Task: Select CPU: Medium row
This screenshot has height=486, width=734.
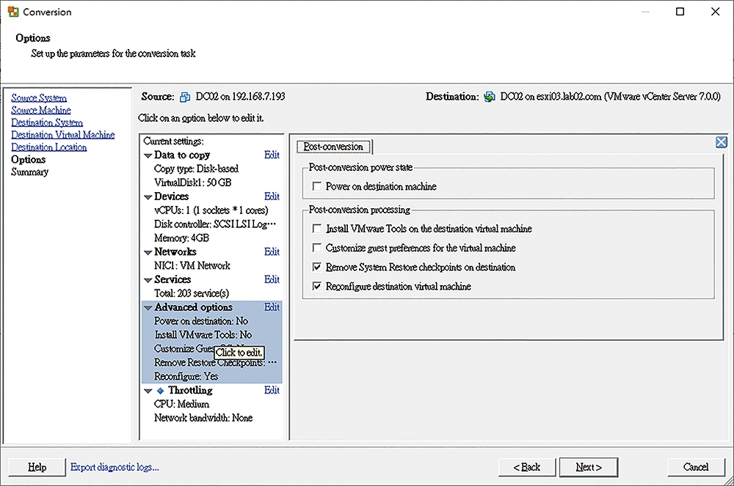Action: point(181,404)
